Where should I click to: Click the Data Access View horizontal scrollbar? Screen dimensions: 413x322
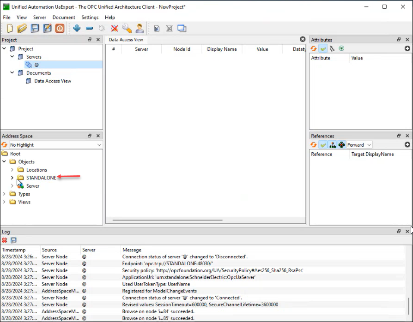tap(168, 220)
